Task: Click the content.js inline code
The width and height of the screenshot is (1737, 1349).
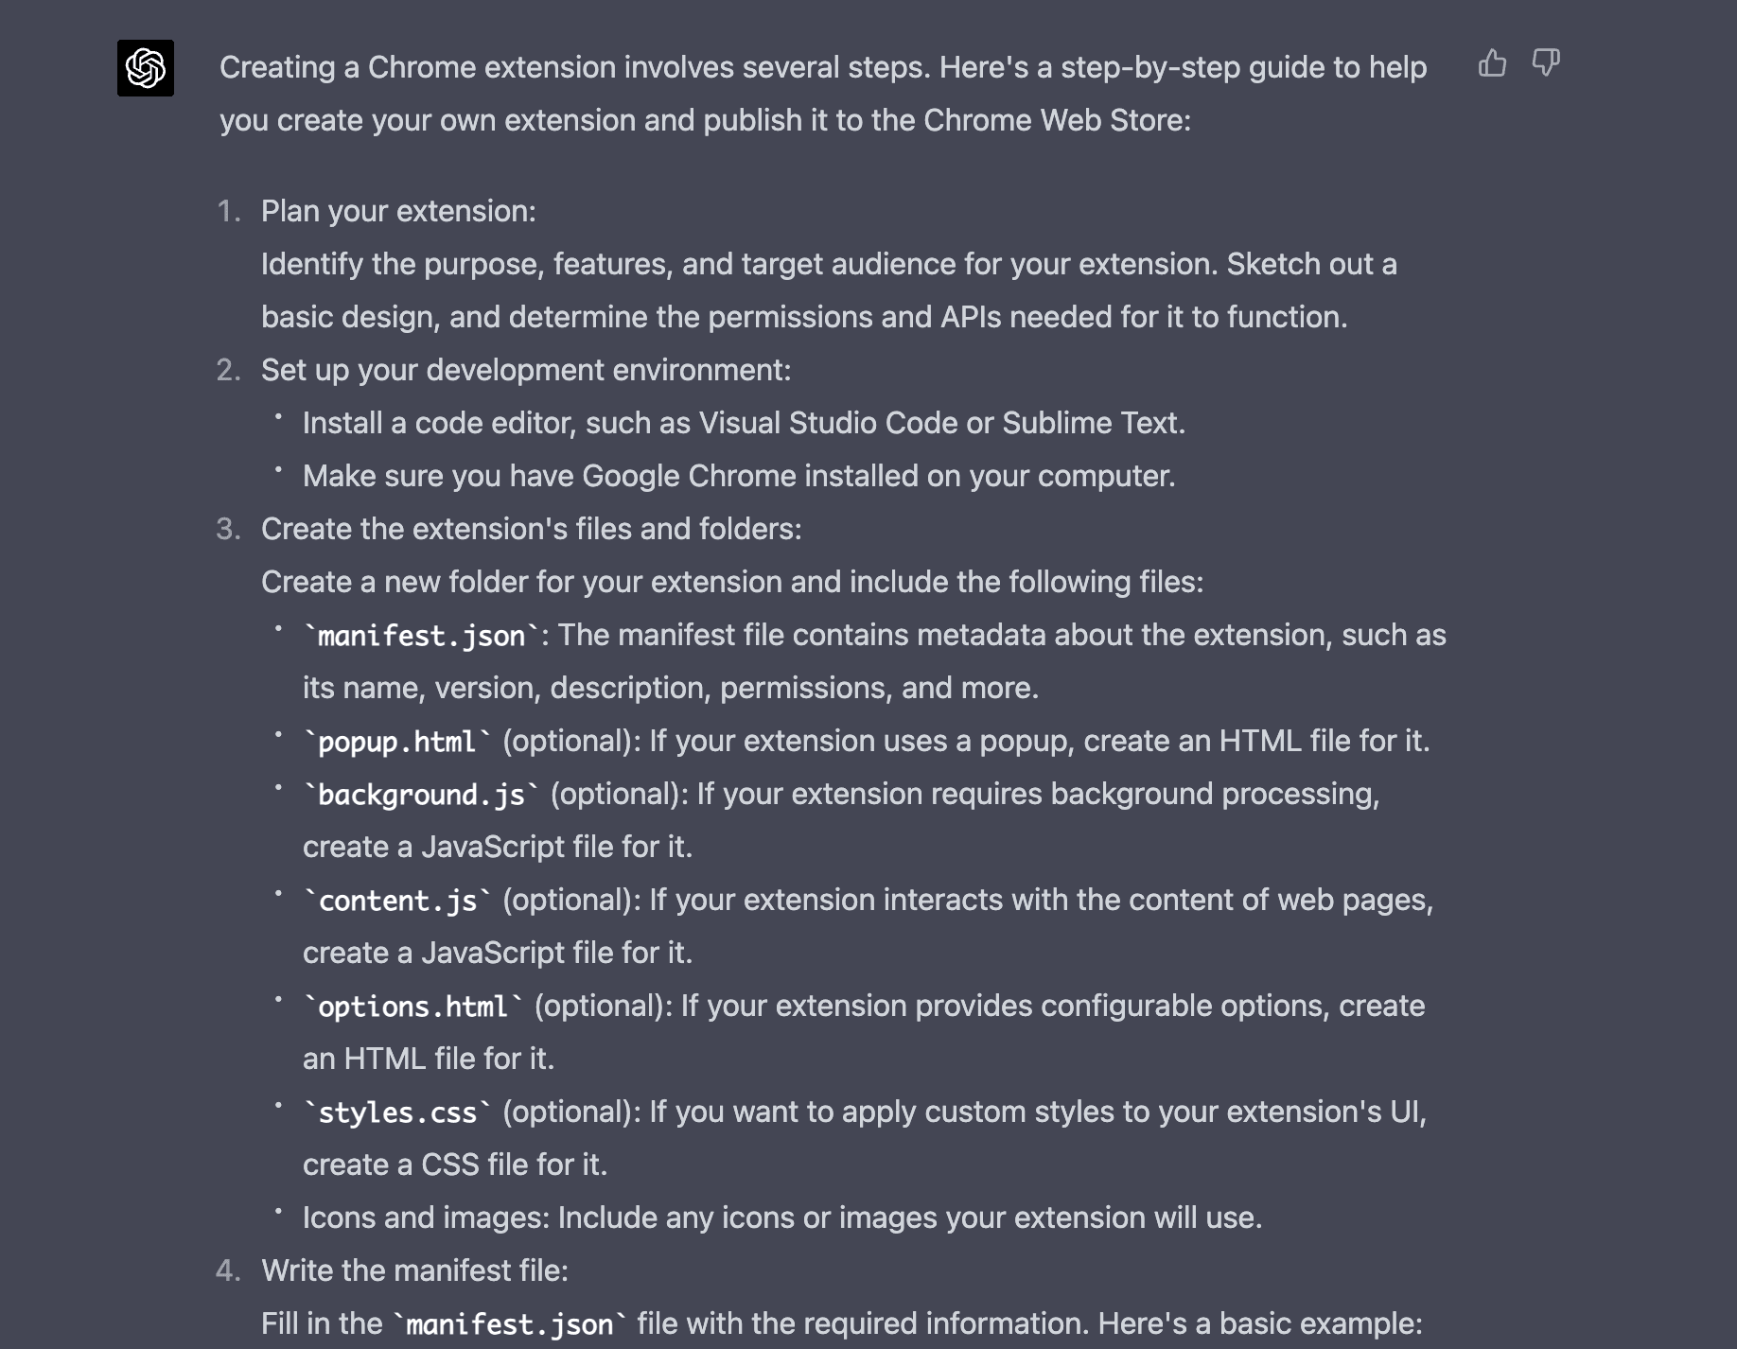Action: coord(397,901)
